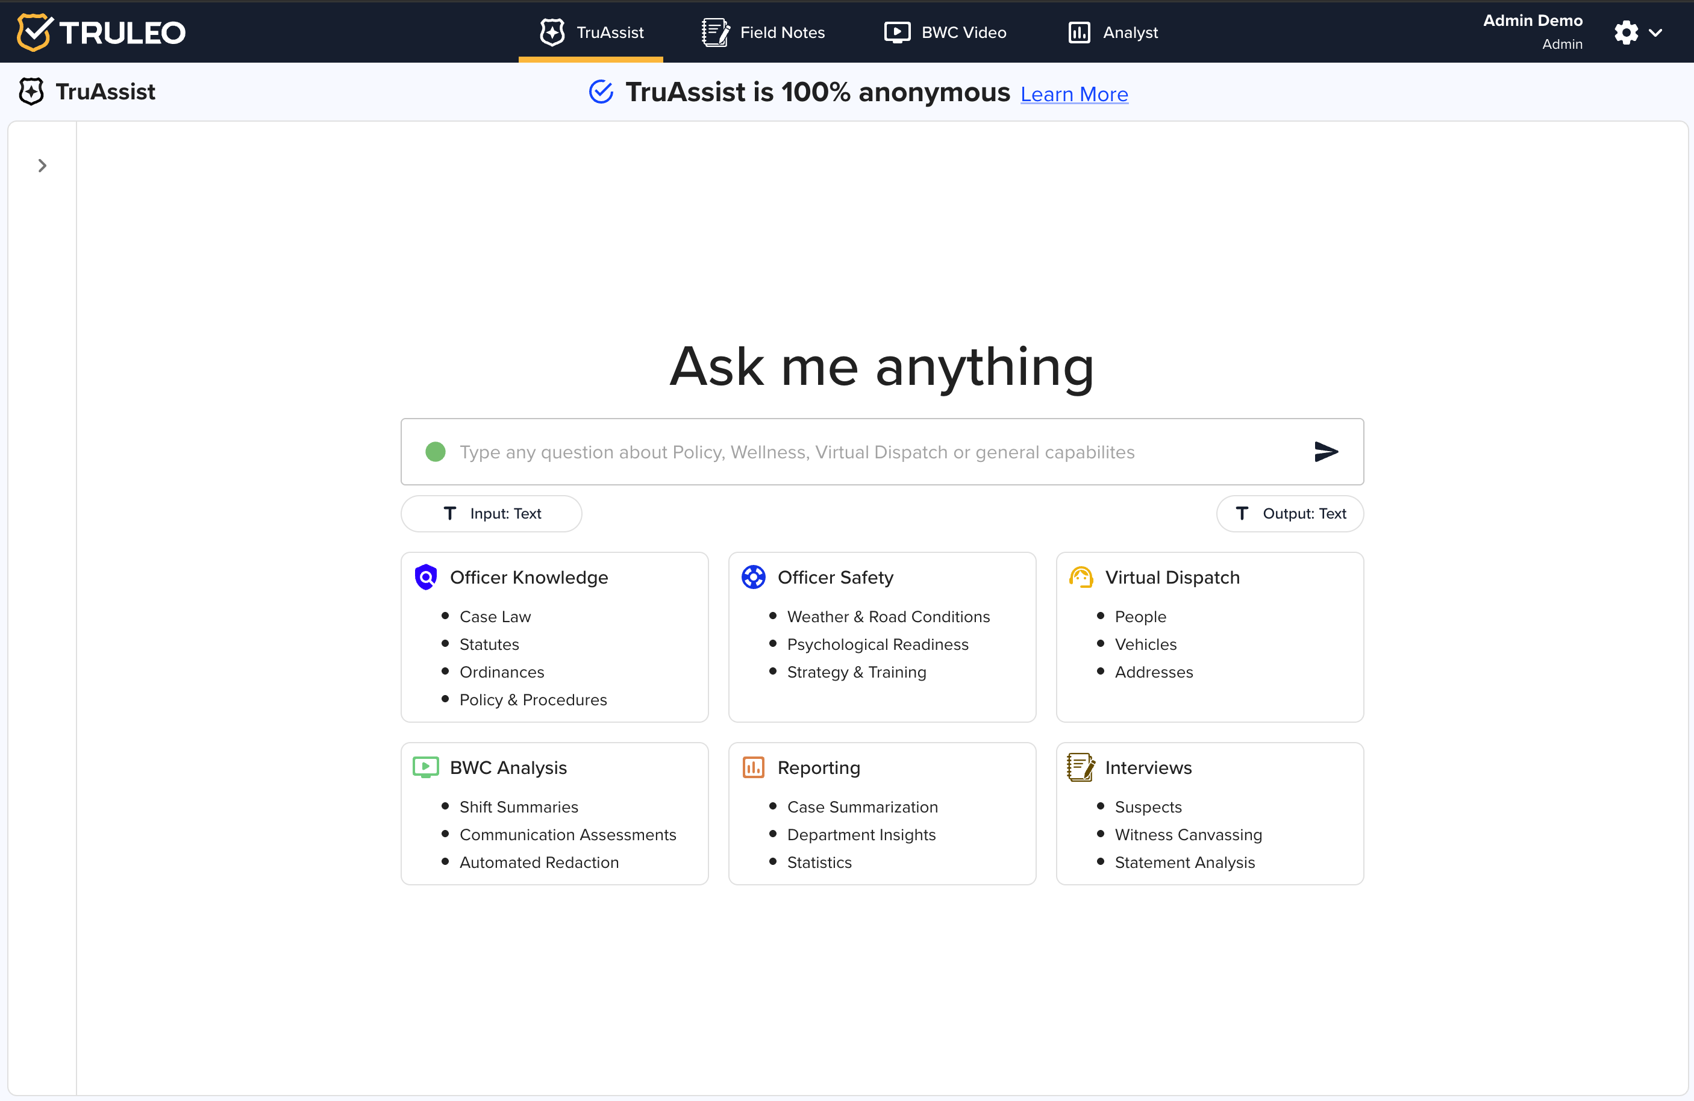Click the Interviews notebook icon
This screenshot has height=1101, width=1694.
tap(1081, 767)
